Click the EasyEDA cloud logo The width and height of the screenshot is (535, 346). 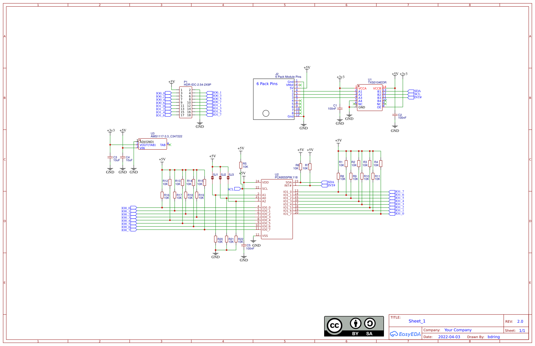coord(405,334)
